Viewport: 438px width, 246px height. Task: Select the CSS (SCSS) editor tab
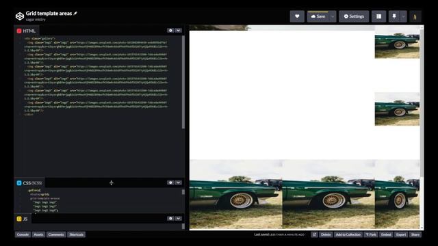click(29, 183)
